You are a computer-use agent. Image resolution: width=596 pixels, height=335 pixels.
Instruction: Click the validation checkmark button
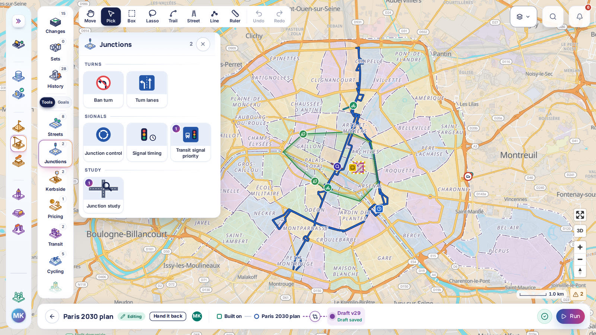(x=545, y=316)
